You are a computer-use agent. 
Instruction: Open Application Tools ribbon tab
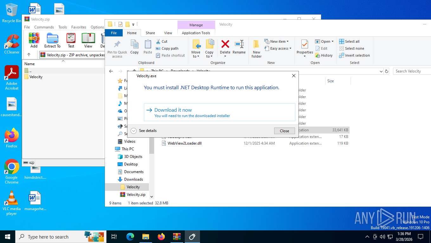[x=196, y=33]
